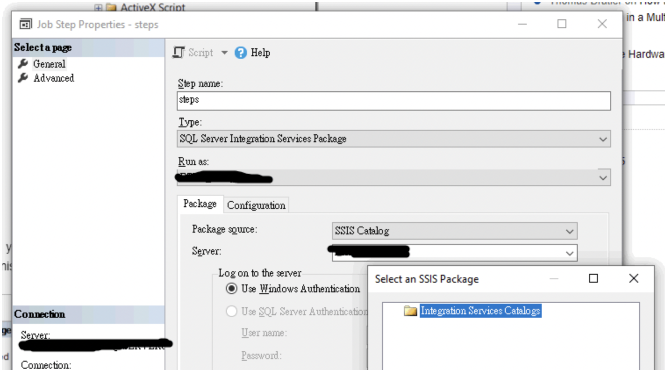The image size is (665, 370).
Task: Click the Help label in the toolbar
Action: click(261, 53)
